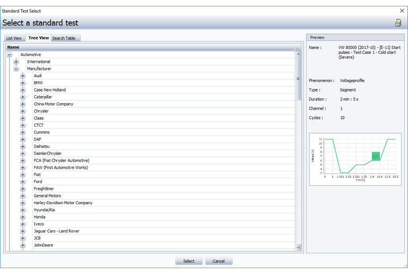
Task: Expand the FCA (Fiat Chrysler Automotive) node
Action: (x=23, y=160)
